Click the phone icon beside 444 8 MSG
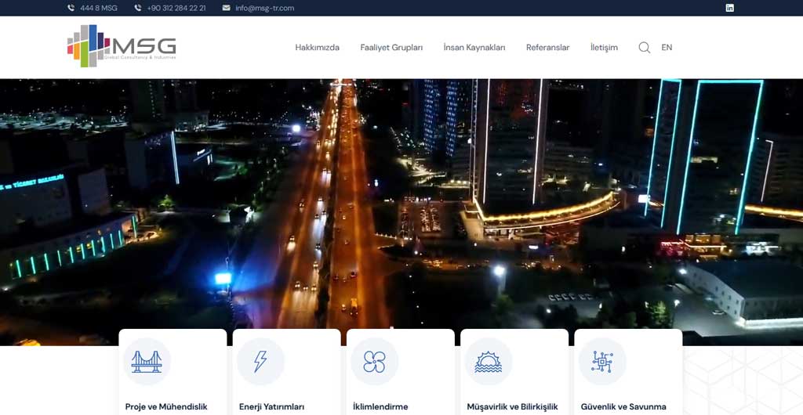This screenshot has height=415, width=803. pyautogui.click(x=71, y=8)
